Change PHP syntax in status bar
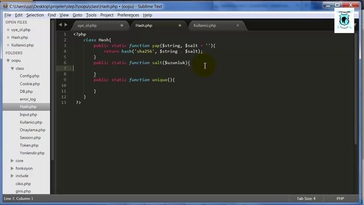Image resolution: width=364 pixels, height=205 pixels. 340,199
